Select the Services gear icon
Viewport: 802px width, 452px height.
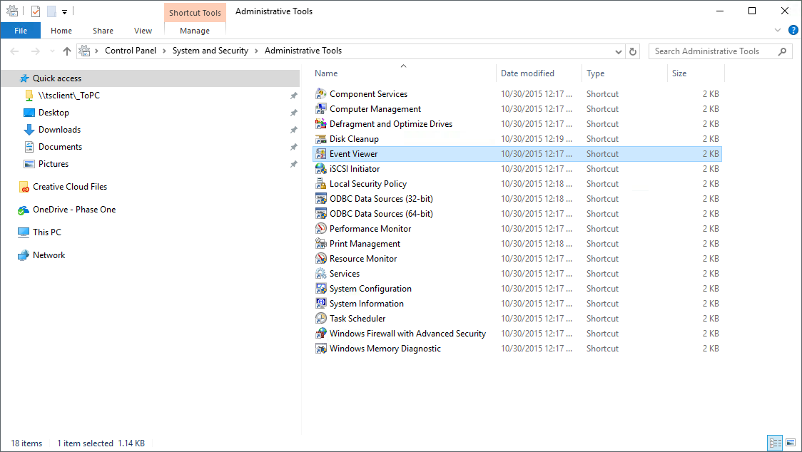320,274
